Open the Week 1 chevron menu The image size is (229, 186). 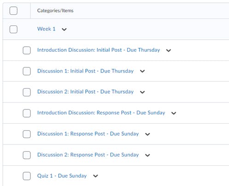click(64, 29)
